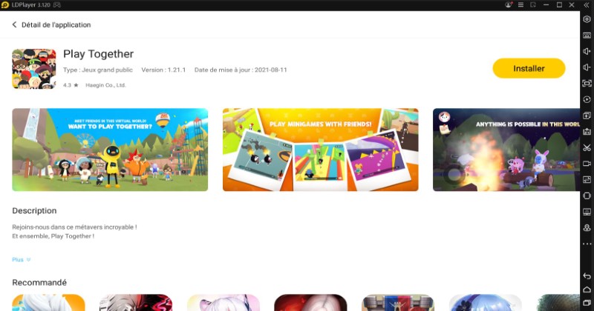Viewport: 594px width, 311px height.
Task: Click 'Type : Jeux grand public' text
Action: 98,70
